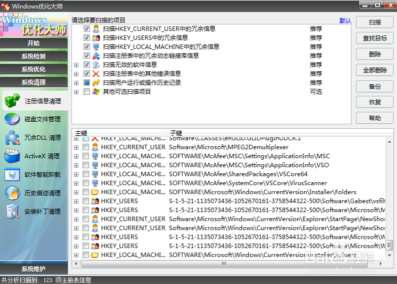Expand the VSCore\VirusScanner result row
This screenshot has height=284, width=397.
76,183
